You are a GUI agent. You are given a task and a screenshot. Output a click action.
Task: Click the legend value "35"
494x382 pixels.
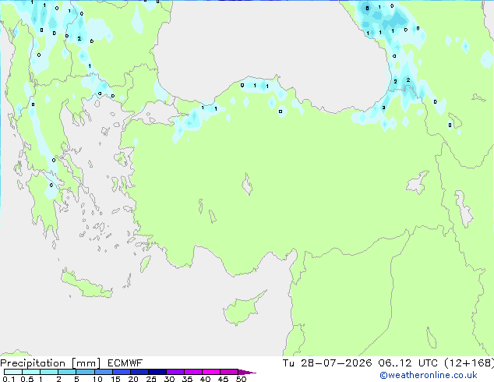[187, 379]
